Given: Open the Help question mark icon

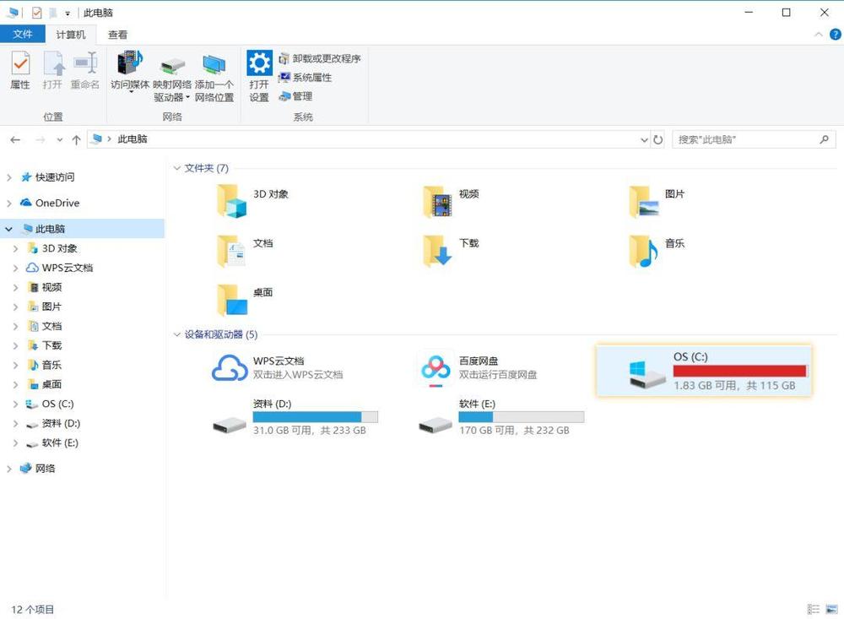Looking at the screenshot, I should (835, 35).
